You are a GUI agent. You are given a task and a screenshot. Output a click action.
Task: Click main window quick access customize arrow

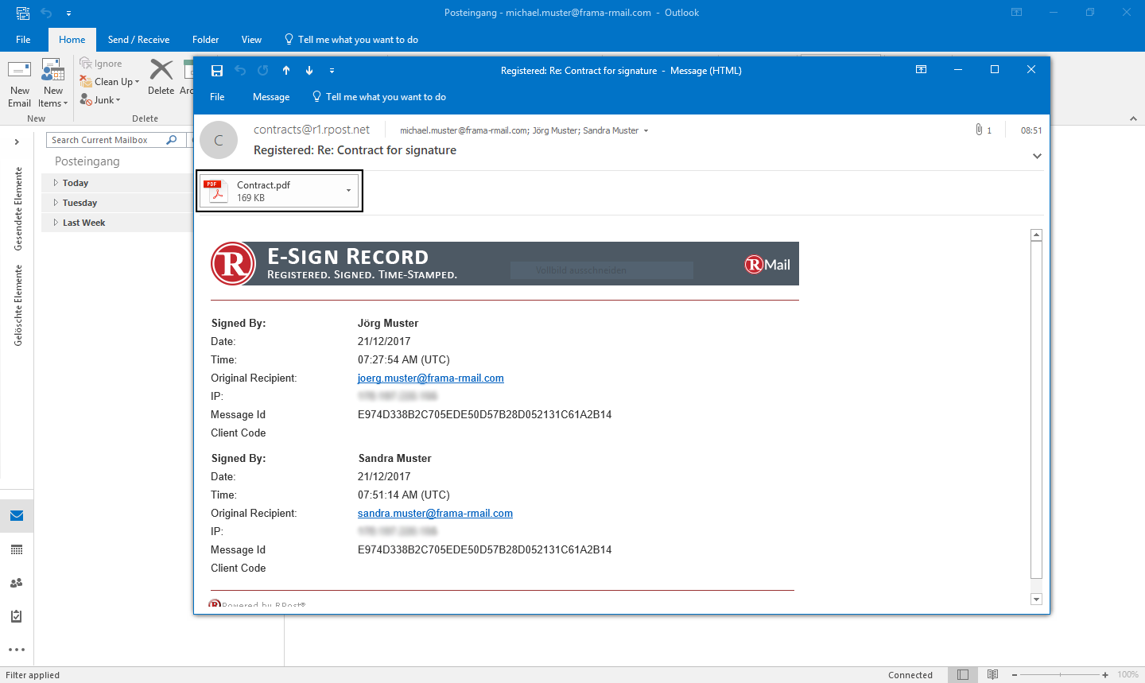click(x=69, y=14)
